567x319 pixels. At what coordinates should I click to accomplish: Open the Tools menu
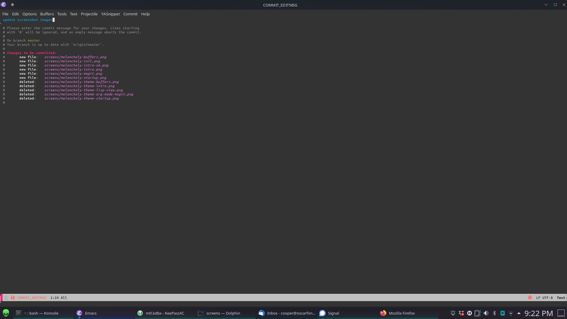62,14
